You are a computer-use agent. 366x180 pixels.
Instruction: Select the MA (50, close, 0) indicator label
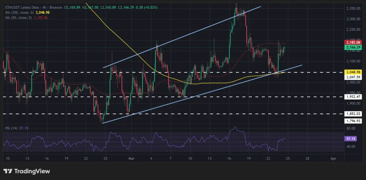tap(18, 17)
